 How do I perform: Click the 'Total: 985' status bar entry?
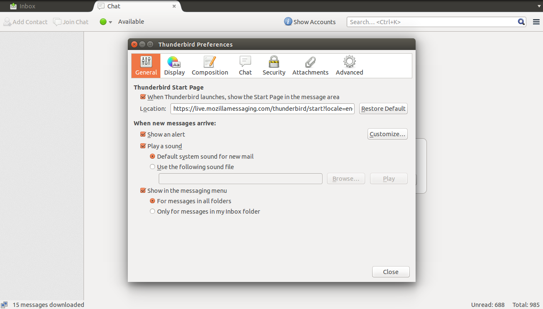[526, 304]
